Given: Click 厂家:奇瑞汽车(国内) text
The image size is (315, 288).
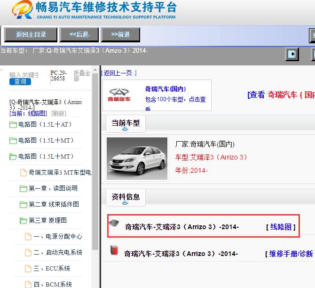Looking at the screenshot, I should [205, 144].
